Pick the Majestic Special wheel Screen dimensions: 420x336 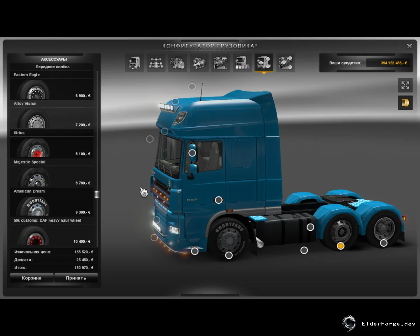tap(52, 173)
